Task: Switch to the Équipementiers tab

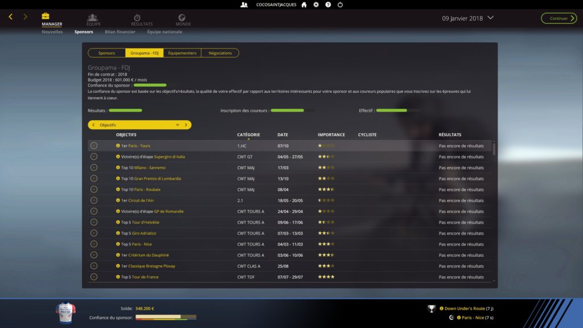Action: pyautogui.click(x=182, y=53)
